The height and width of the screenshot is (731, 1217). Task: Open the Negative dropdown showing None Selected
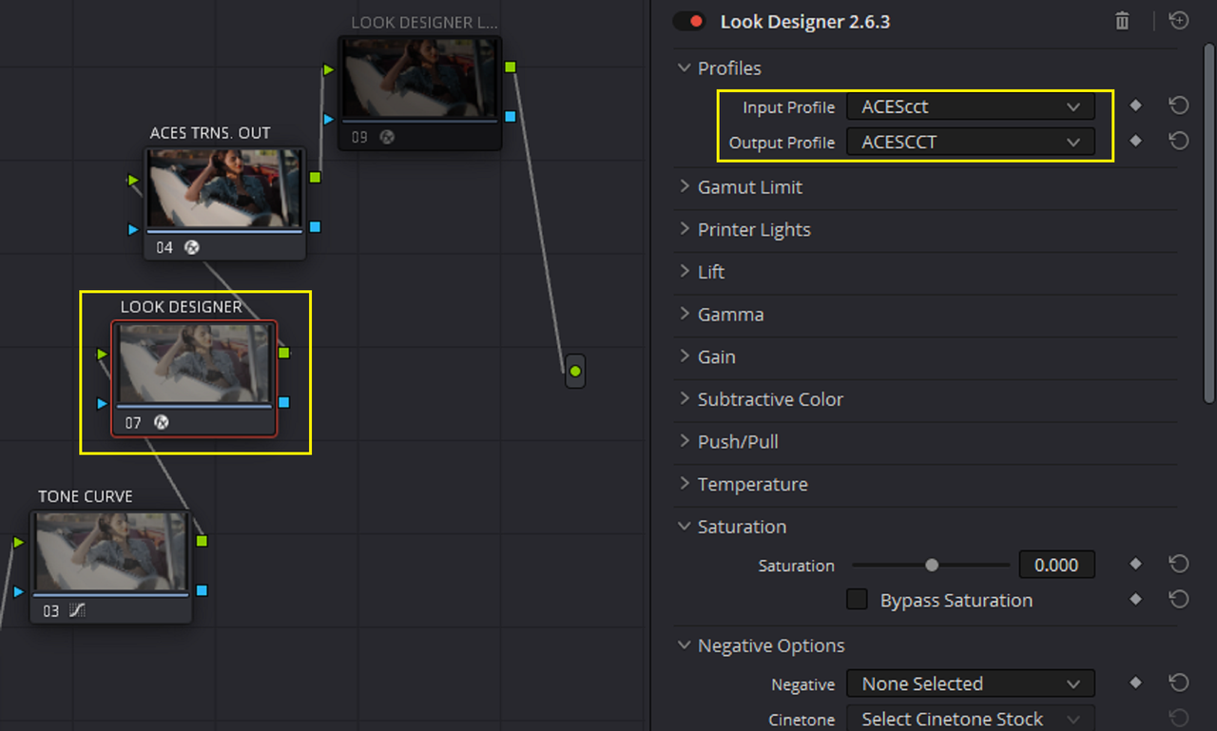(970, 683)
